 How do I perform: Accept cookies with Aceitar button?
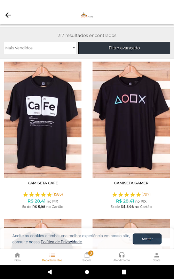pos(147,239)
